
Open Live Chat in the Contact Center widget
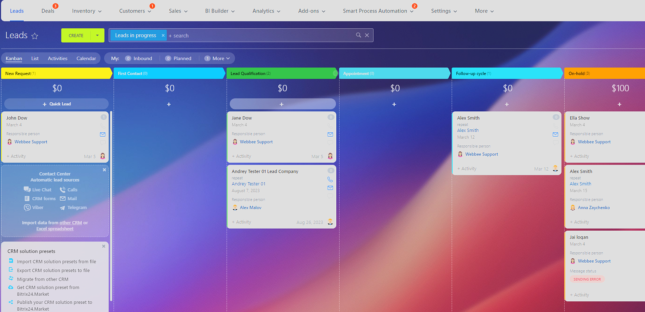pyautogui.click(x=37, y=189)
